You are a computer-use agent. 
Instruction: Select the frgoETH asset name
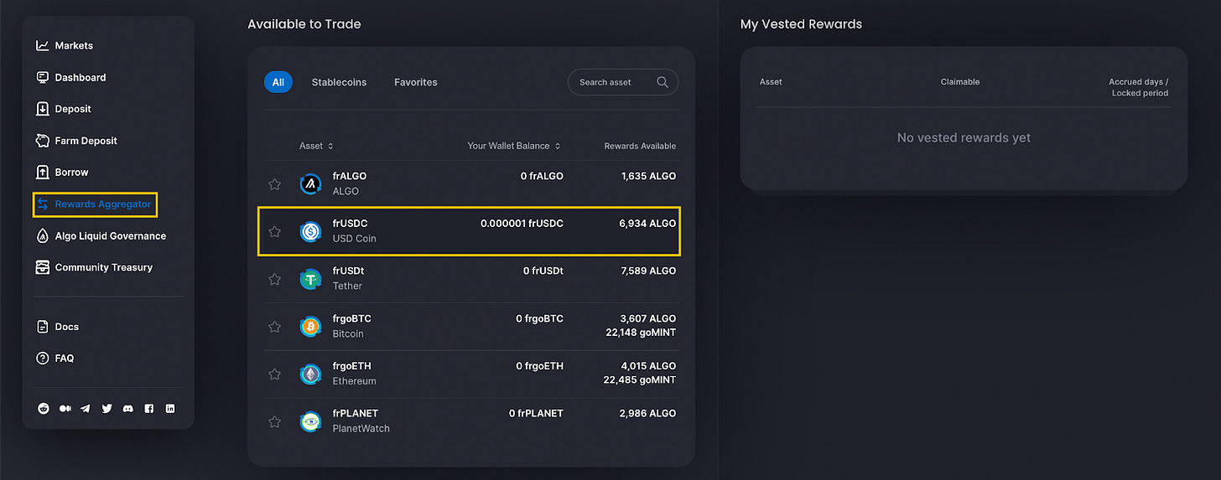click(x=352, y=366)
